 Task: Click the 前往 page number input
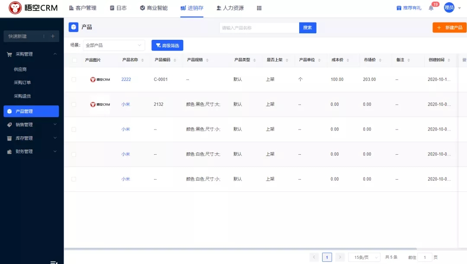[425, 257]
